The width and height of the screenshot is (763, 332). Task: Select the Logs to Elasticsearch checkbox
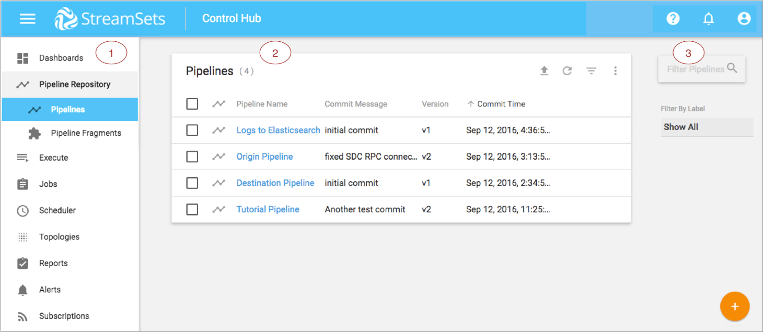click(192, 130)
